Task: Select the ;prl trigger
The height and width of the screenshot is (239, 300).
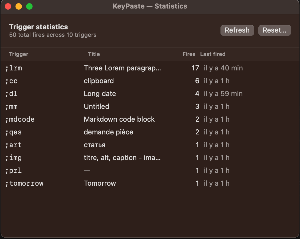Action: pos(14,170)
